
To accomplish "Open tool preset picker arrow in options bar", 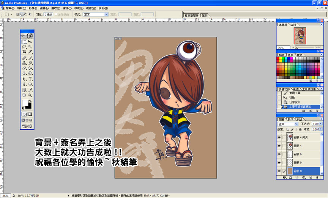I will [11, 14].
